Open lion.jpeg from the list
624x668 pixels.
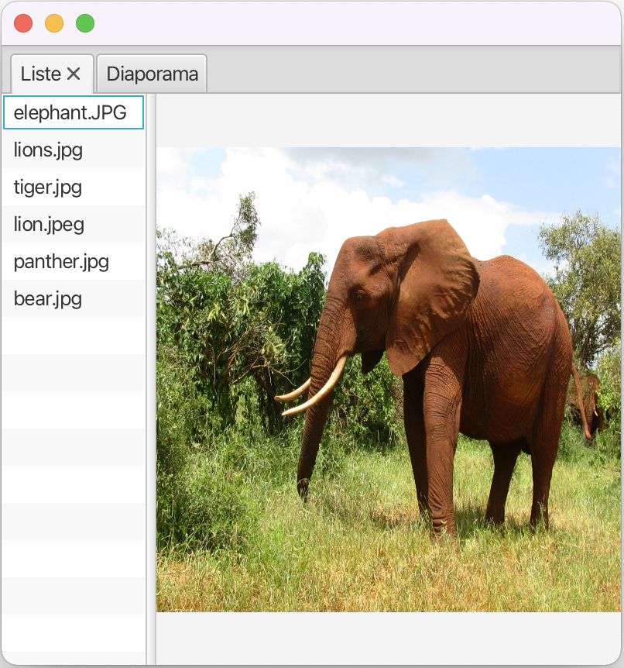click(x=49, y=225)
